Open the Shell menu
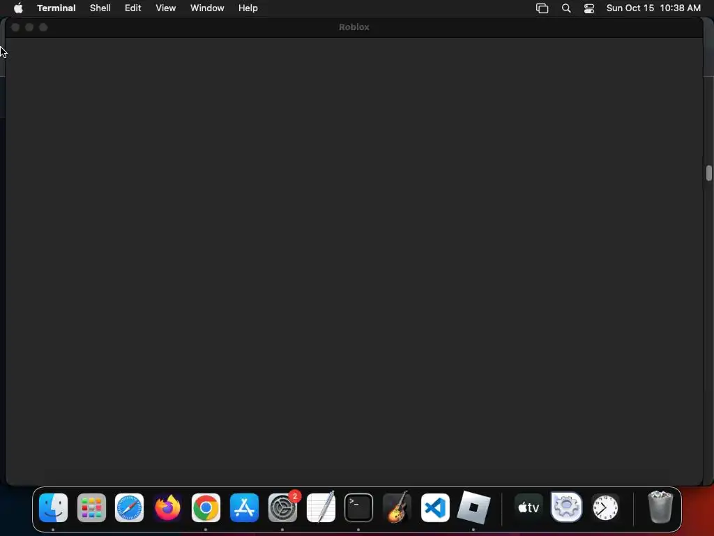Viewport: 714px width, 536px height. click(100, 8)
